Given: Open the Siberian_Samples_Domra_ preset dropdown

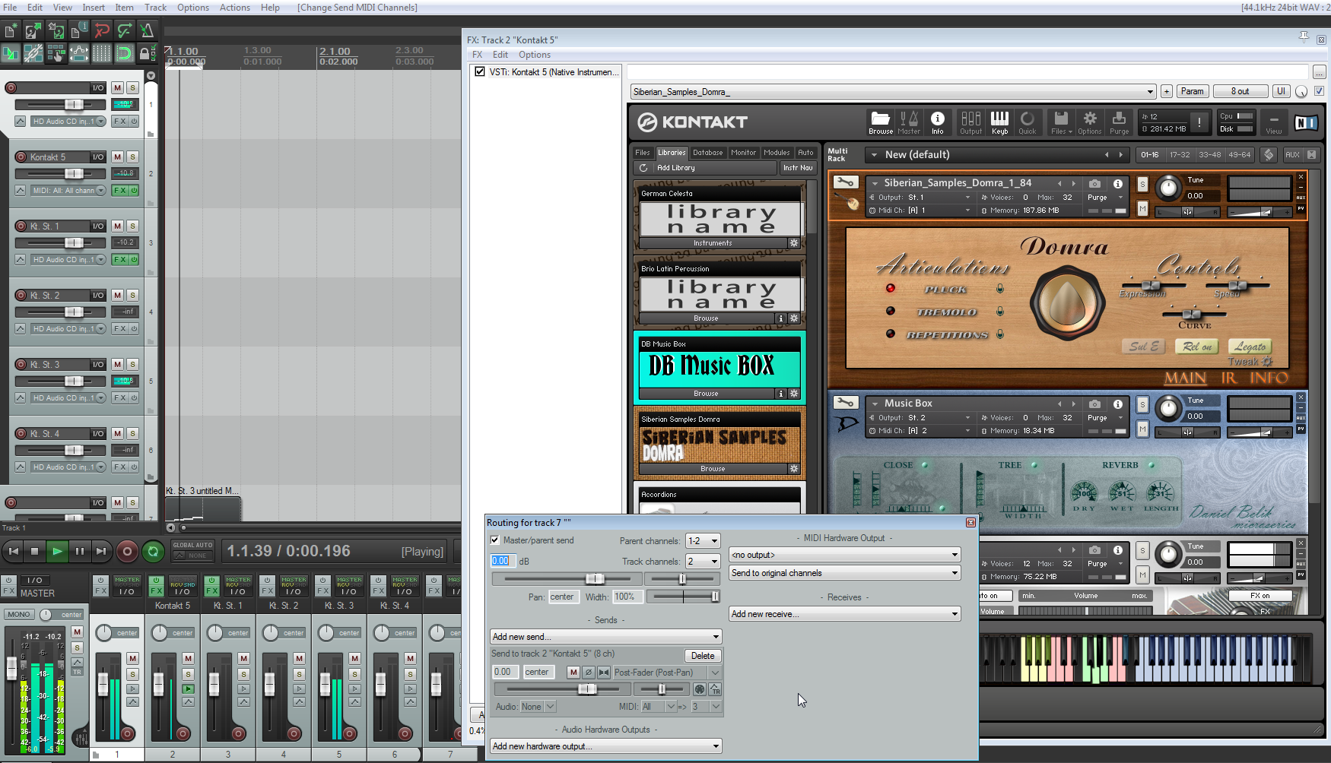Looking at the screenshot, I should (x=894, y=92).
